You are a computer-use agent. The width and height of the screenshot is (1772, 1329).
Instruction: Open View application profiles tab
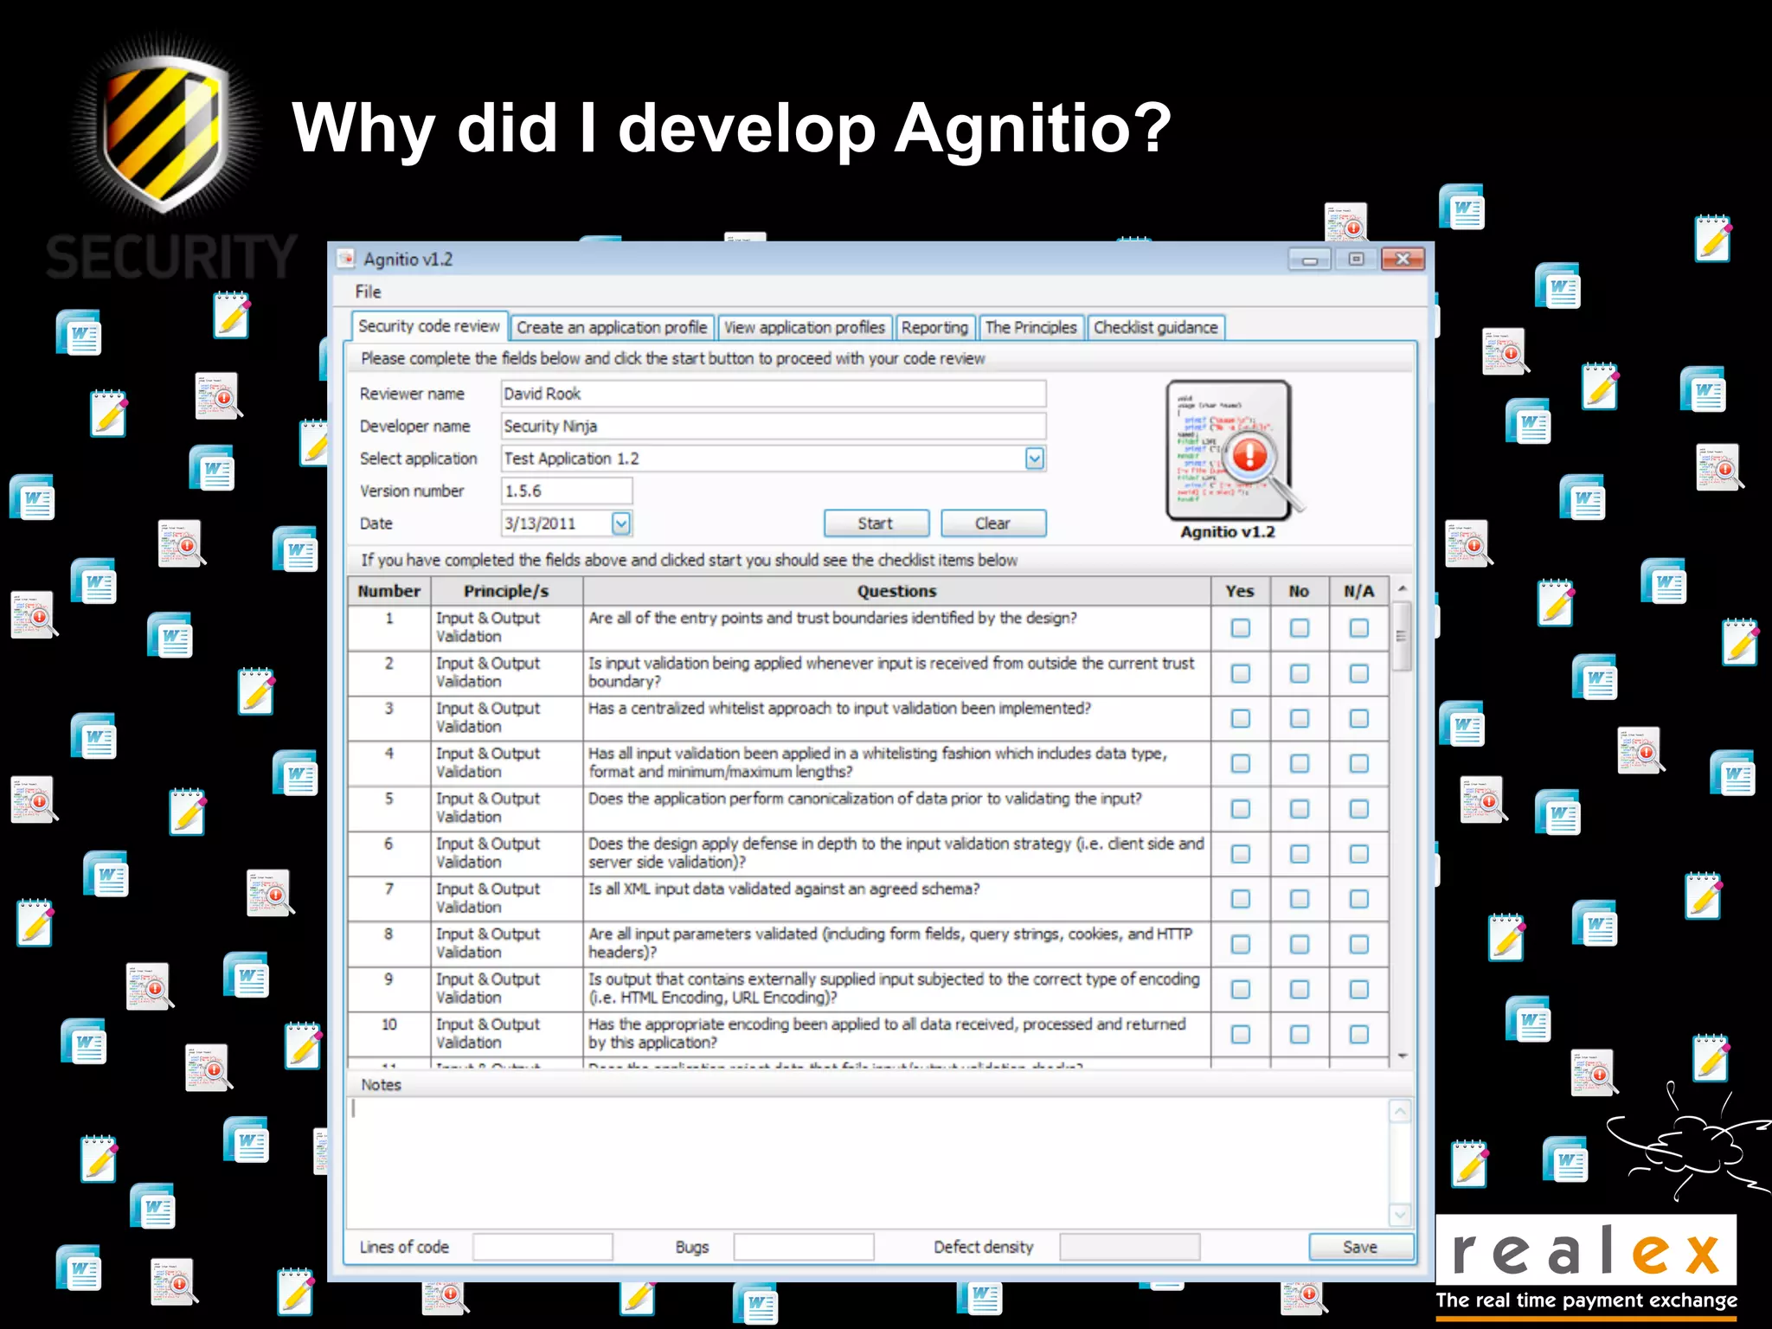coord(805,327)
